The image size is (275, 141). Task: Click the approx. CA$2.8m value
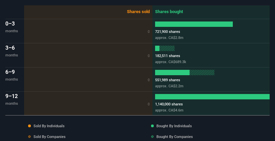coord(169,38)
